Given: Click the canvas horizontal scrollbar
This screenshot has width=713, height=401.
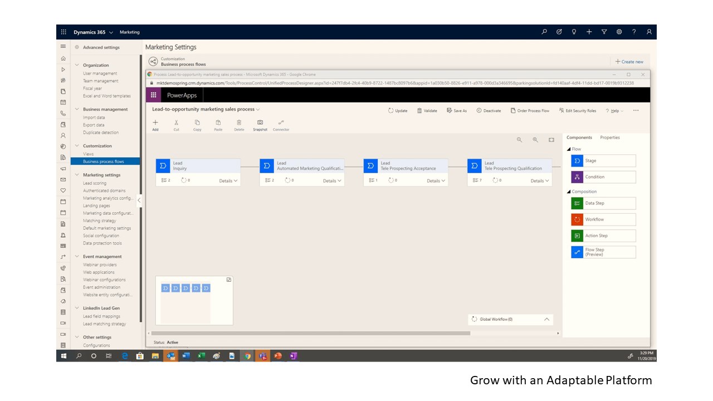Looking at the screenshot, I should point(310,333).
